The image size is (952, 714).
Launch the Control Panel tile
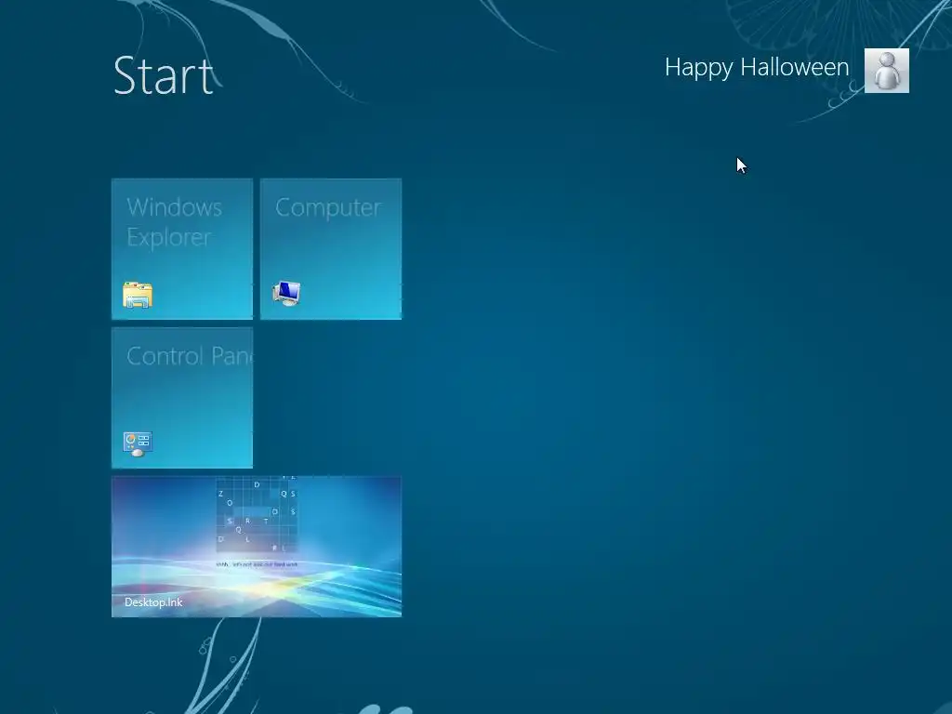click(182, 398)
